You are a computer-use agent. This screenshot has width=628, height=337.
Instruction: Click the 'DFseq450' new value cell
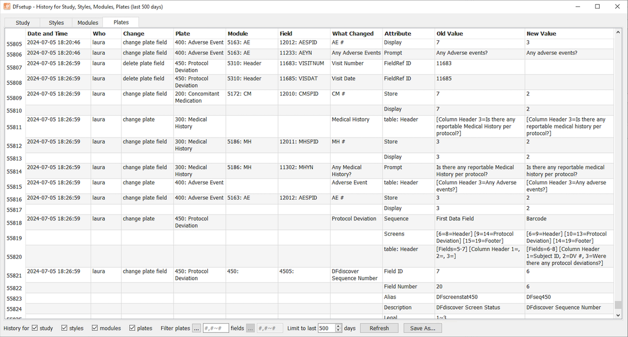[x=569, y=298]
